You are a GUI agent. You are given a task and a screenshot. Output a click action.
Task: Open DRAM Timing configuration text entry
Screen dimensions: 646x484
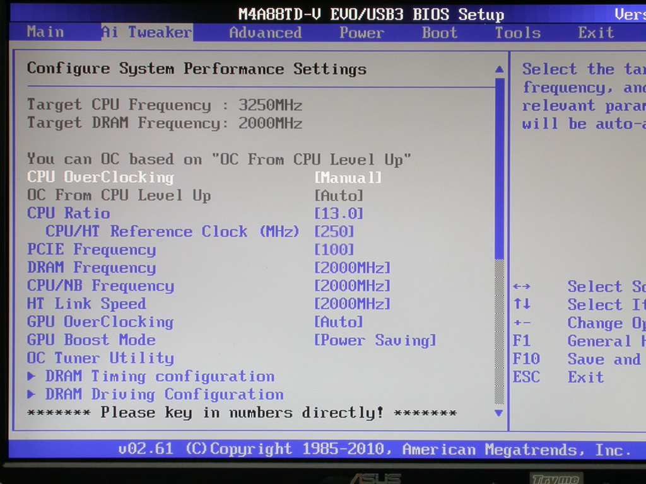coord(160,376)
